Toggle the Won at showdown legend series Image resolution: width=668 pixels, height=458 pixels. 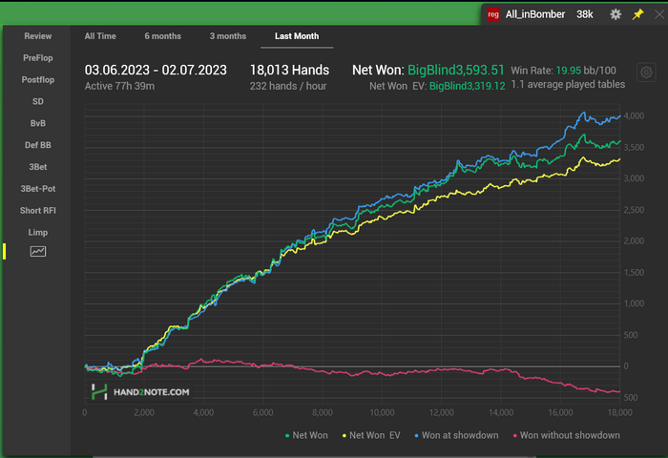tap(457, 435)
